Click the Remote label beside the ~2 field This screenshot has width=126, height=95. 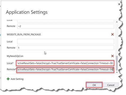click(11, 26)
